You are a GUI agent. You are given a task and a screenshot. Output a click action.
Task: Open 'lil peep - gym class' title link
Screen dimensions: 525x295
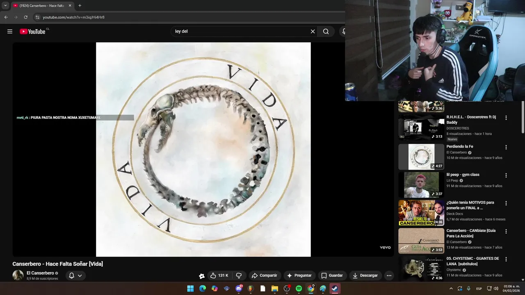point(463,175)
